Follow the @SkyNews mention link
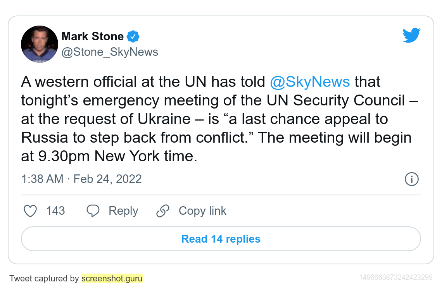442x300 pixels. 310,82
